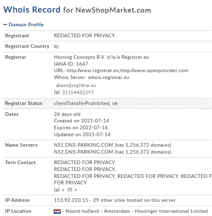Click the Netherlands flag icon
This screenshot has width=212, height=216.
click(x=57, y=211)
